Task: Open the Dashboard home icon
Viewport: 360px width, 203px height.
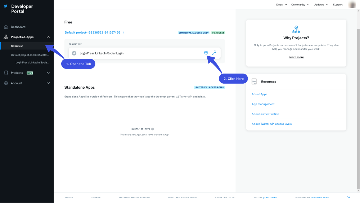Action: coord(6,27)
